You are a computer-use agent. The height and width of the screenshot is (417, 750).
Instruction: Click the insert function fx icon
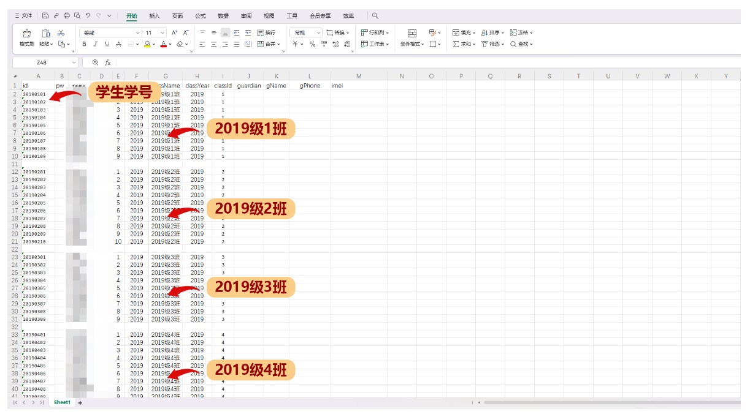[x=108, y=62]
